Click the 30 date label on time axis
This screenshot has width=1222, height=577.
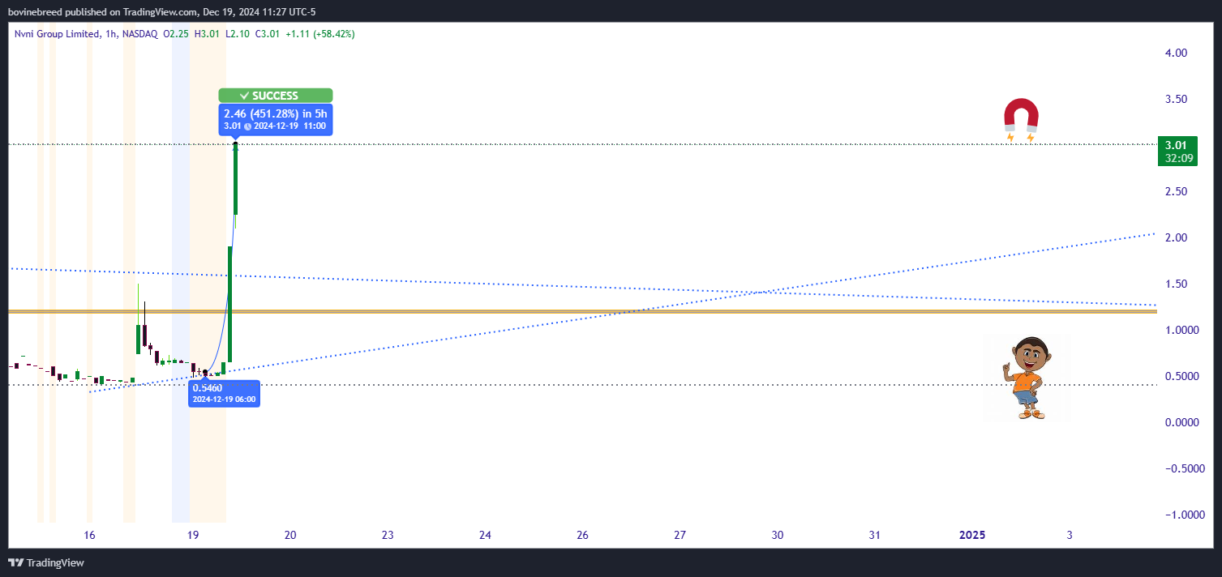(777, 535)
